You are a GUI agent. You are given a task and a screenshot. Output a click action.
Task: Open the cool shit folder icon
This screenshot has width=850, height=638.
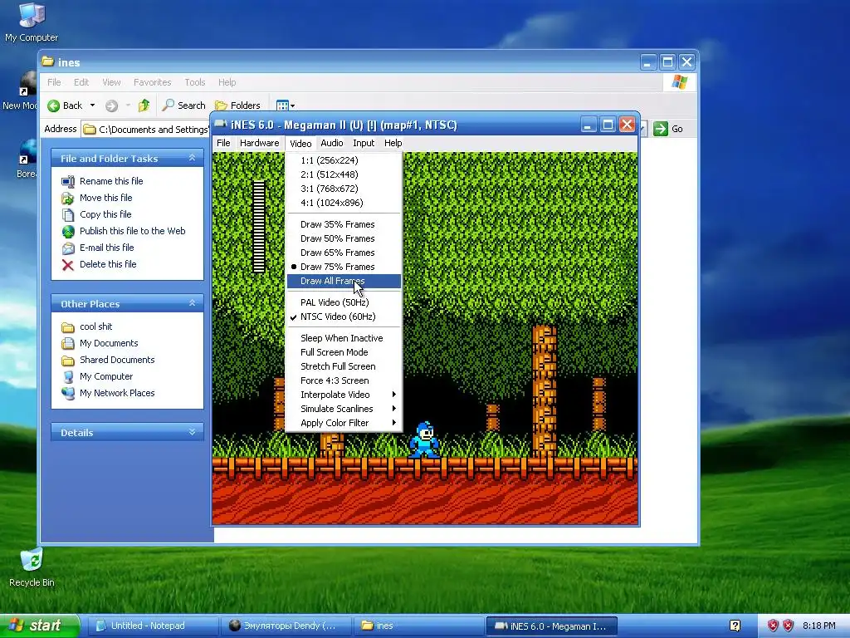point(68,327)
